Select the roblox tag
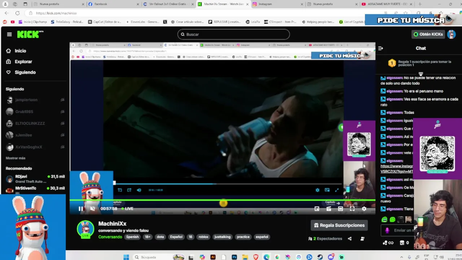This screenshot has height=260, width=462. (203, 237)
